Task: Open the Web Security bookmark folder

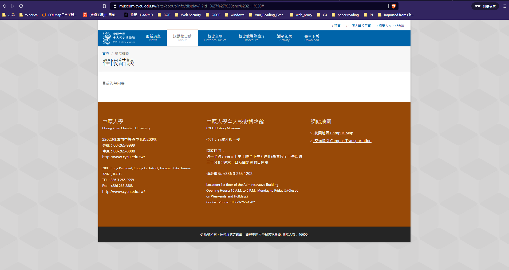Action: point(188,15)
